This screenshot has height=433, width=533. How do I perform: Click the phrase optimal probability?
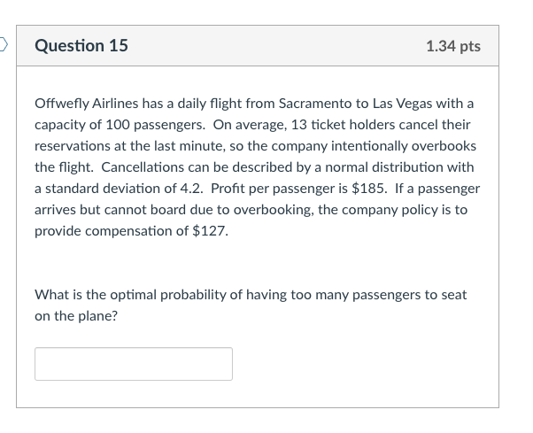168,295
